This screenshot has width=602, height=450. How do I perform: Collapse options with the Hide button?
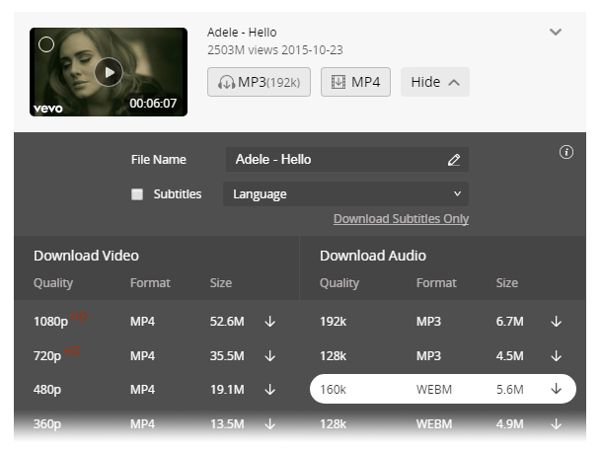(x=435, y=82)
